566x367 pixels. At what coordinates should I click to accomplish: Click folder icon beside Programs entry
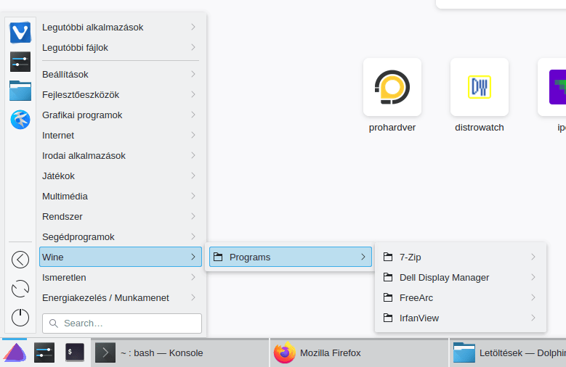(x=218, y=257)
